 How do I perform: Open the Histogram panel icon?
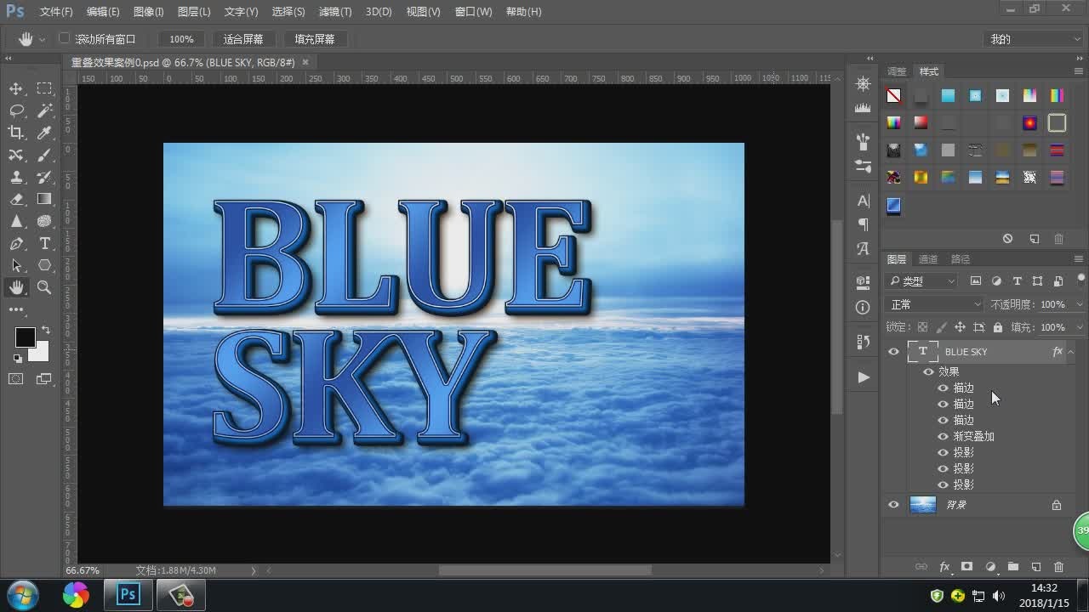tap(863, 107)
